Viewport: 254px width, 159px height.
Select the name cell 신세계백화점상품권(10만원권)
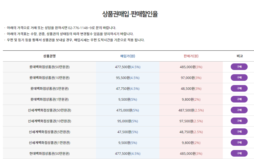[x=49, y=121]
